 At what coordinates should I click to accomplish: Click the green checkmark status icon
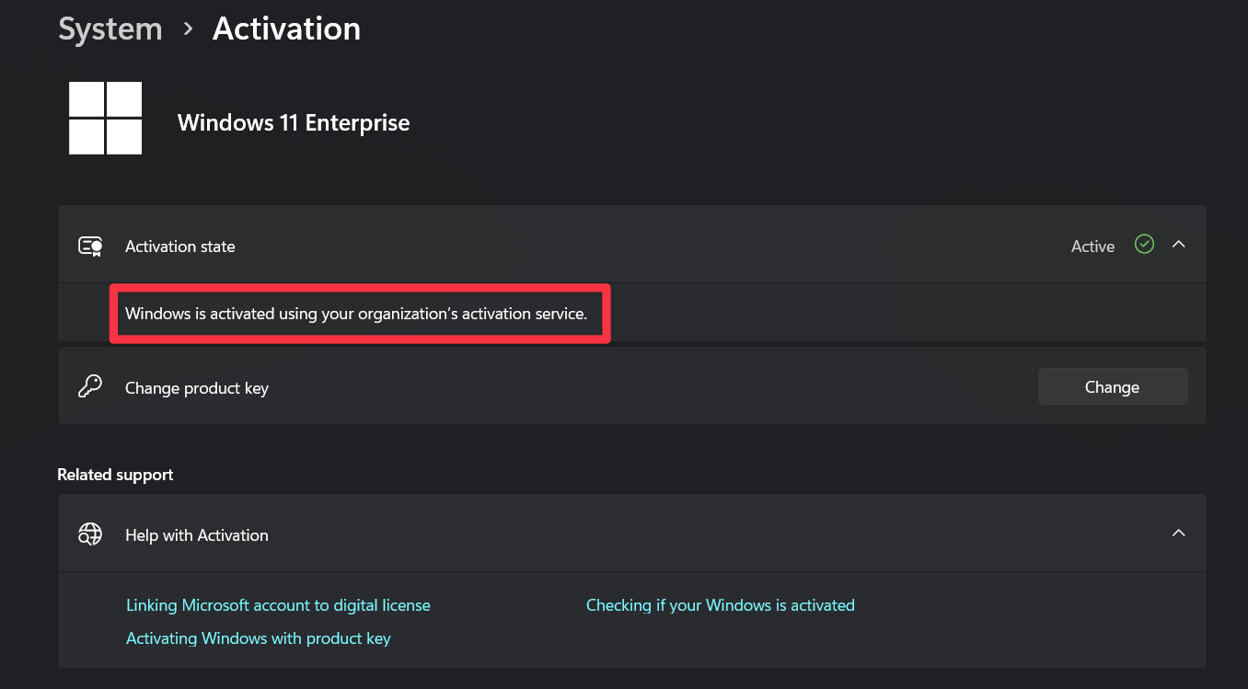pos(1144,245)
